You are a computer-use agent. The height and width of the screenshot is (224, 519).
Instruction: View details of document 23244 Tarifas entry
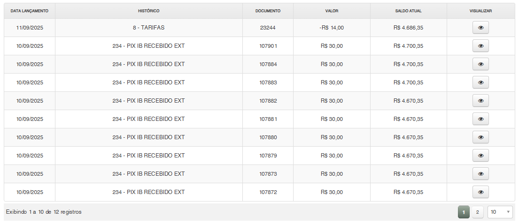pyautogui.click(x=480, y=28)
